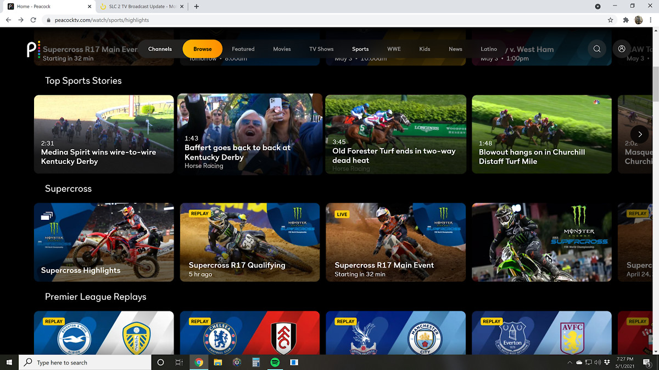Play Blowout hangs on in Churchill Distaff video

pyautogui.click(x=541, y=134)
